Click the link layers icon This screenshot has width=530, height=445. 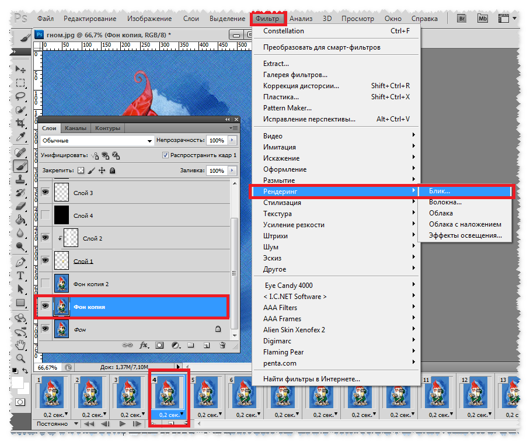[127, 345]
